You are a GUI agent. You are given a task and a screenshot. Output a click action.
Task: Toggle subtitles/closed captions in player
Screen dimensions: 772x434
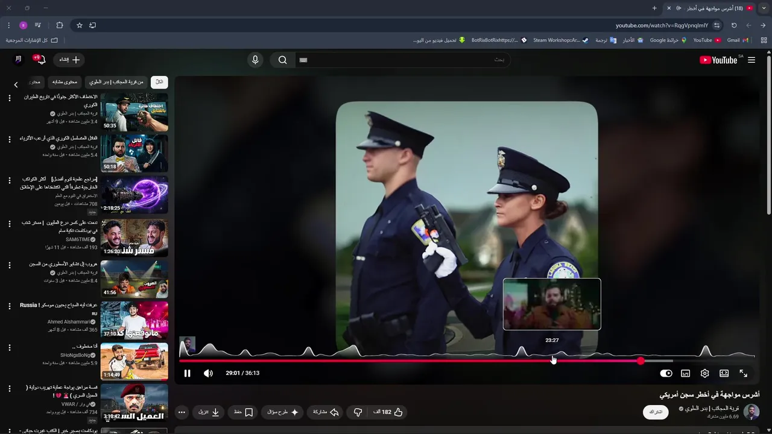point(685,373)
